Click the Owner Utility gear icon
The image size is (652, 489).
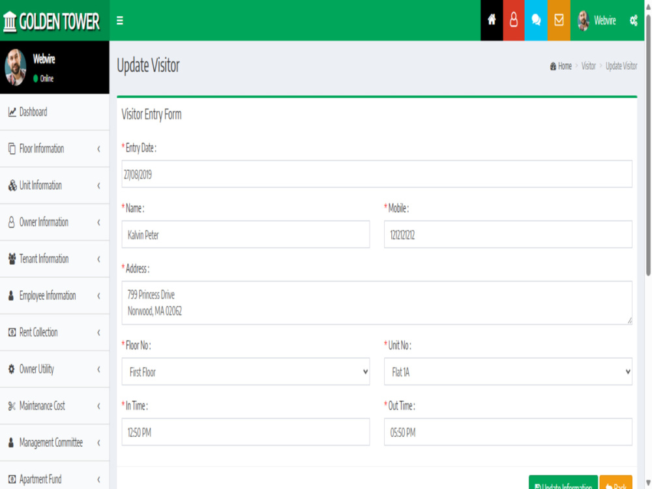coord(12,369)
